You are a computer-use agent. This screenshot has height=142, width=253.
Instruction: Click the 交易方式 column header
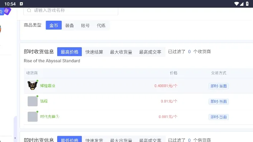(x=218, y=73)
